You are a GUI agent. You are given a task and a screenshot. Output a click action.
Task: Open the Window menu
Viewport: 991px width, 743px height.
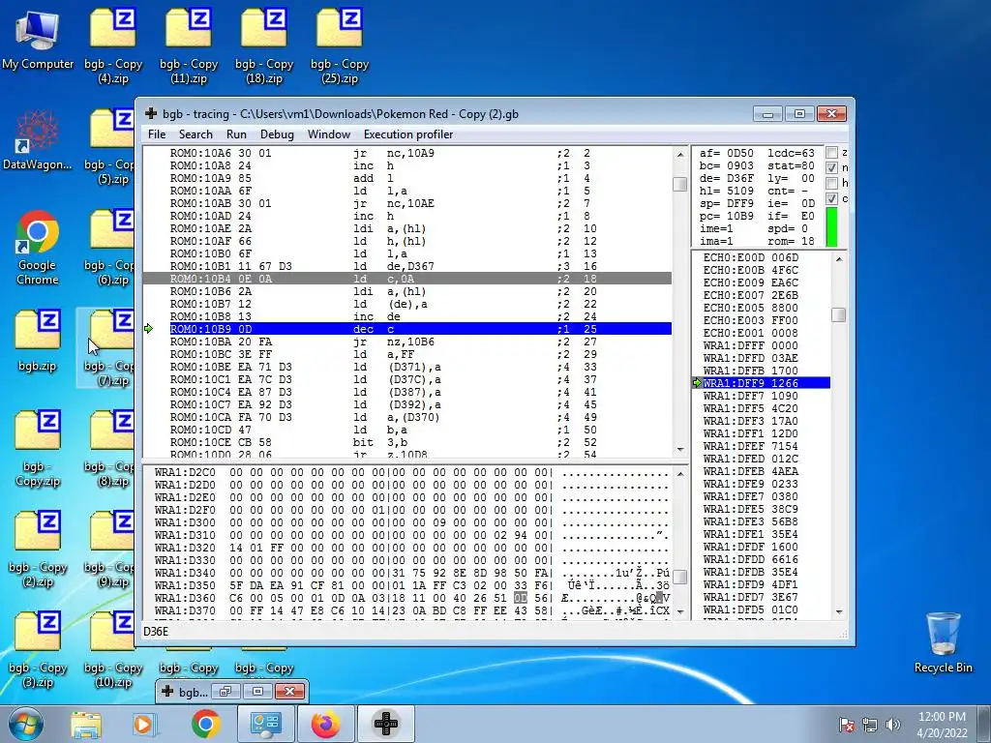click(x=329, y=134)
